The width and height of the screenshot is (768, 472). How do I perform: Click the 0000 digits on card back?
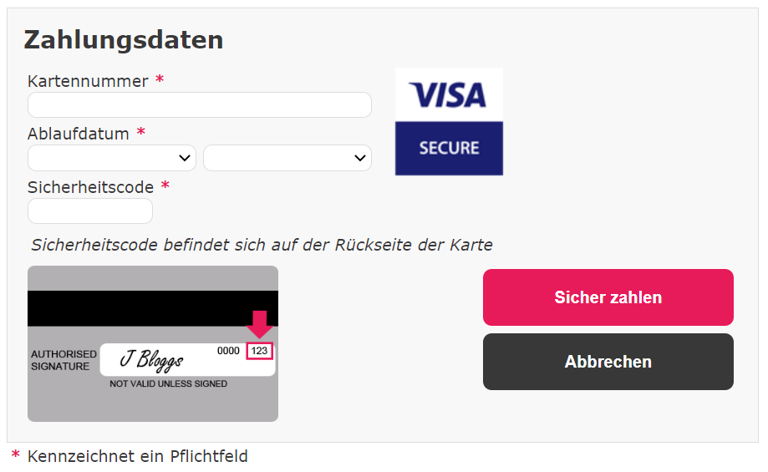[x=228, y=351]
